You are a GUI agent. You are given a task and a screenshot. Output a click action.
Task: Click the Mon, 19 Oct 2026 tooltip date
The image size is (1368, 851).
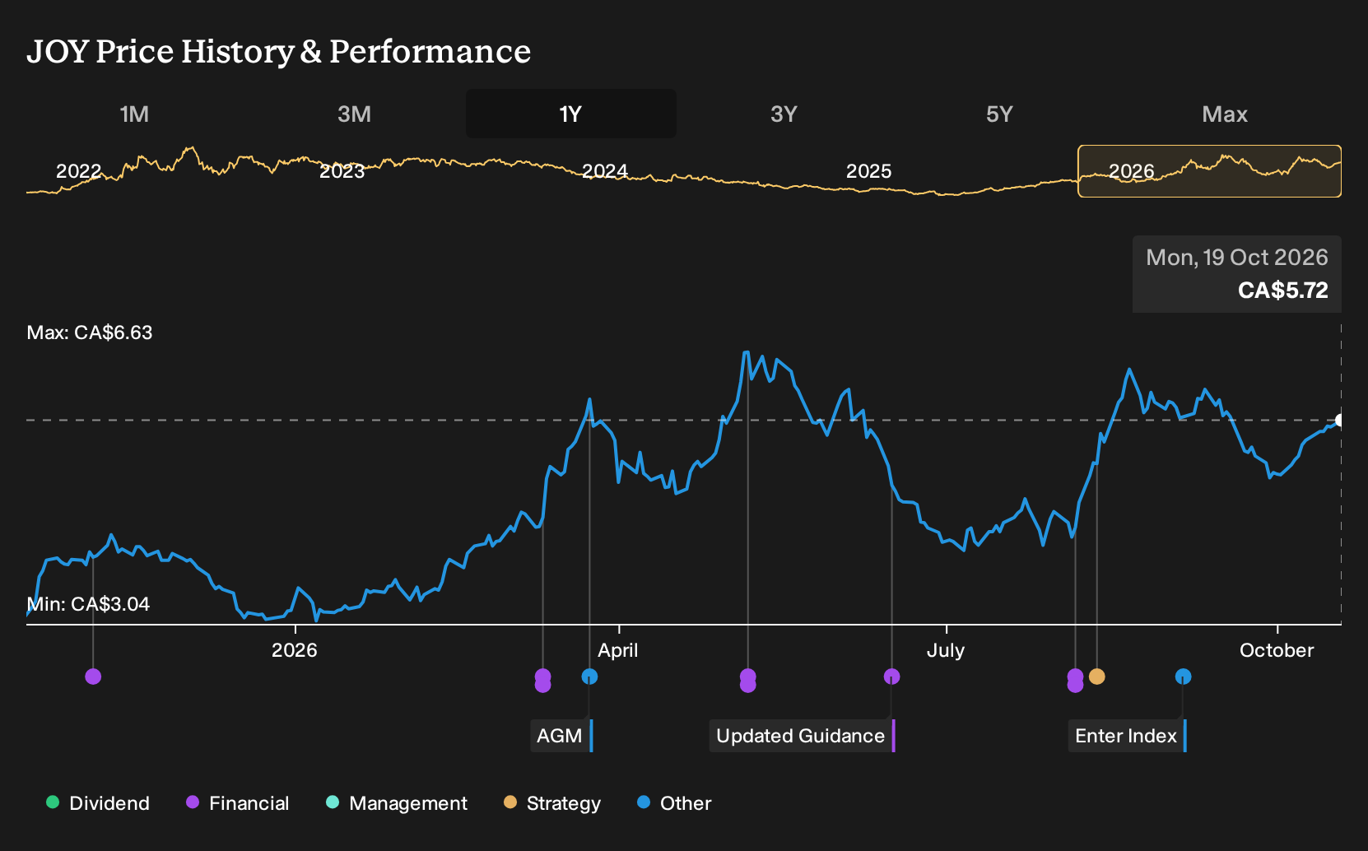point(1237,258)
